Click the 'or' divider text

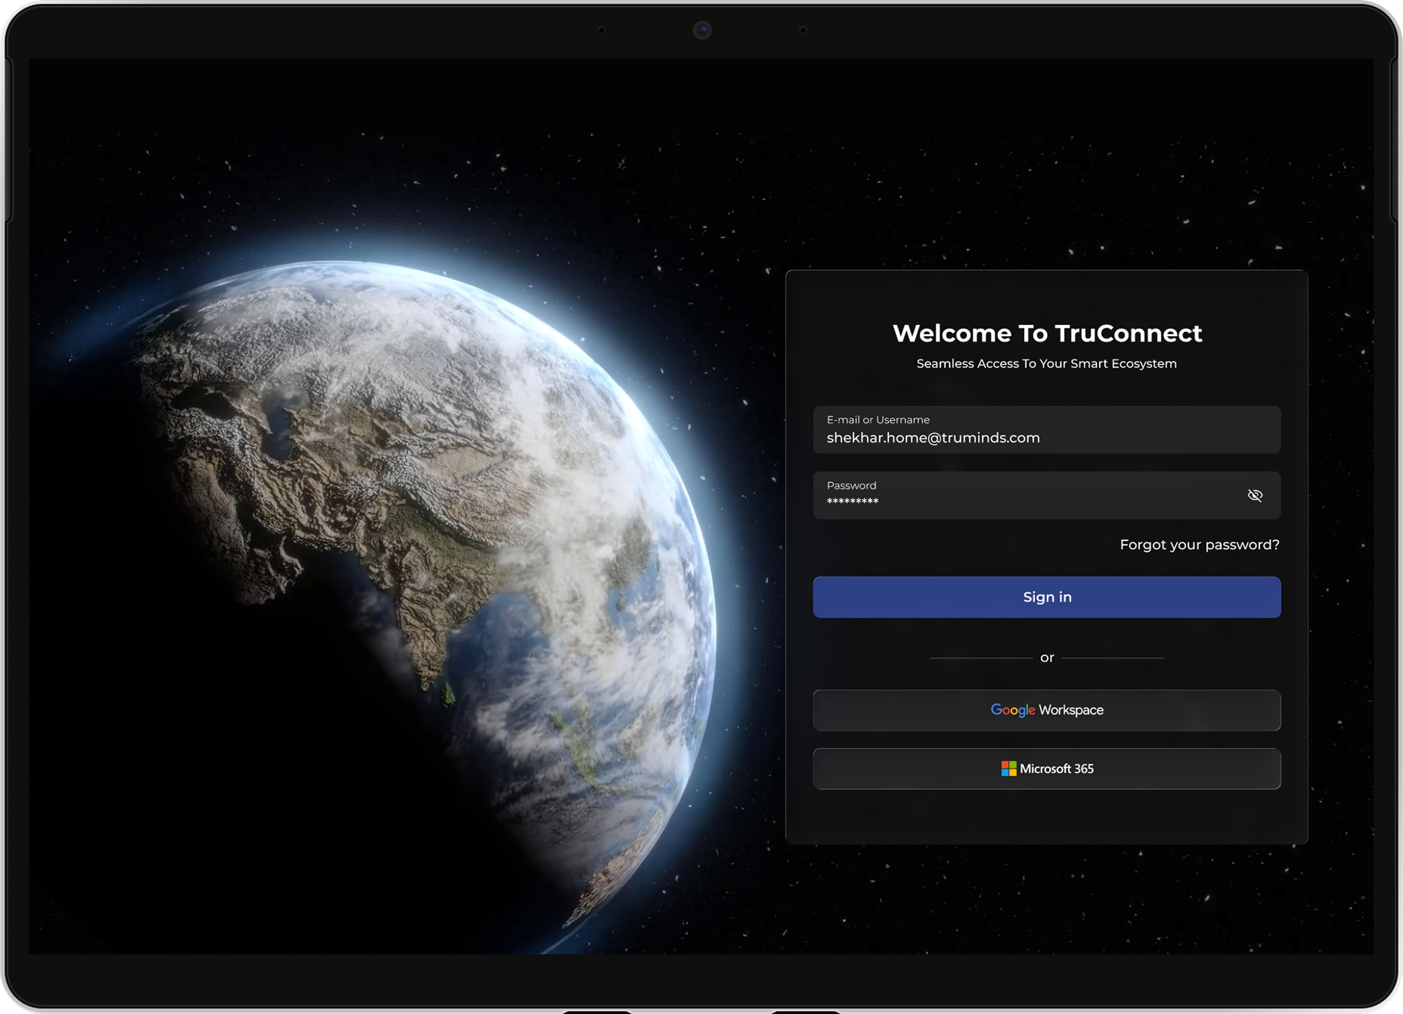(1047, 658)
